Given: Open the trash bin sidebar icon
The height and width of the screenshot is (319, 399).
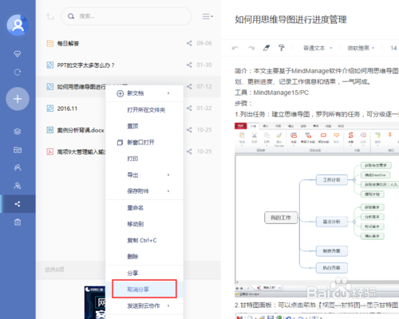Looking at the screenshot, I should (x=18, y=222).
